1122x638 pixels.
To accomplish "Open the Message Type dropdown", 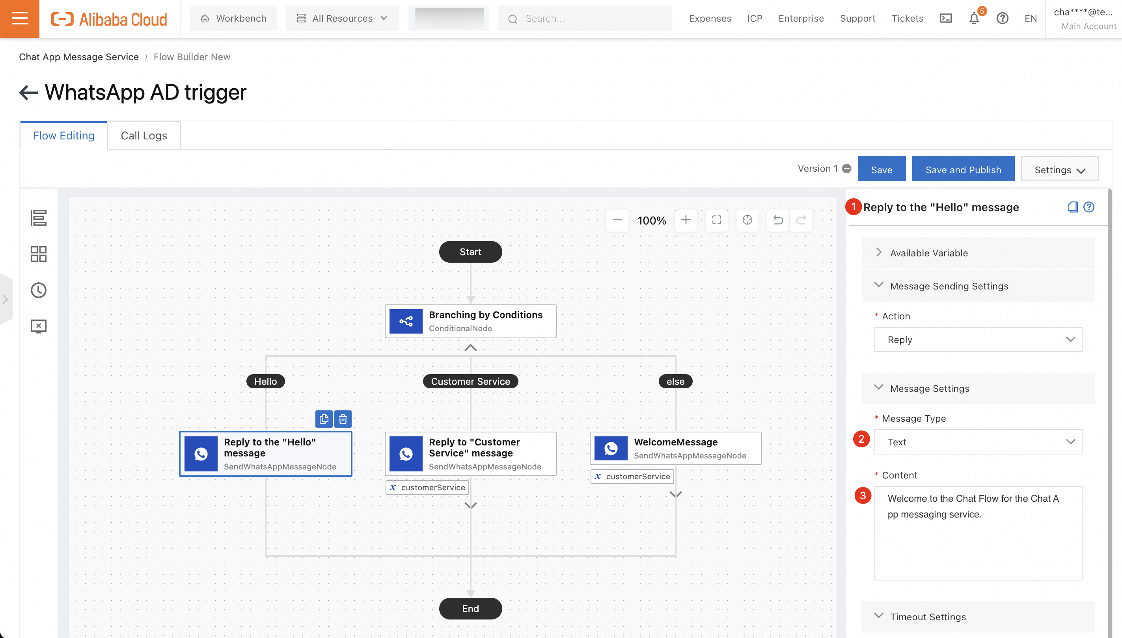I will 978,442.
